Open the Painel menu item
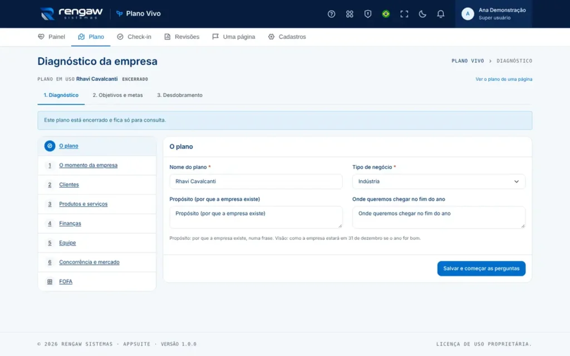This screenshot has width=570, height=356. point(51,37)
